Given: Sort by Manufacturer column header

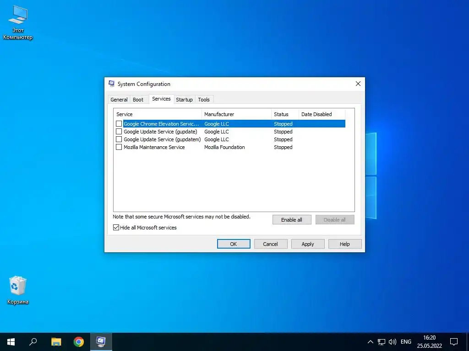Looking at the screenshot, I should [x=237, y=114].
